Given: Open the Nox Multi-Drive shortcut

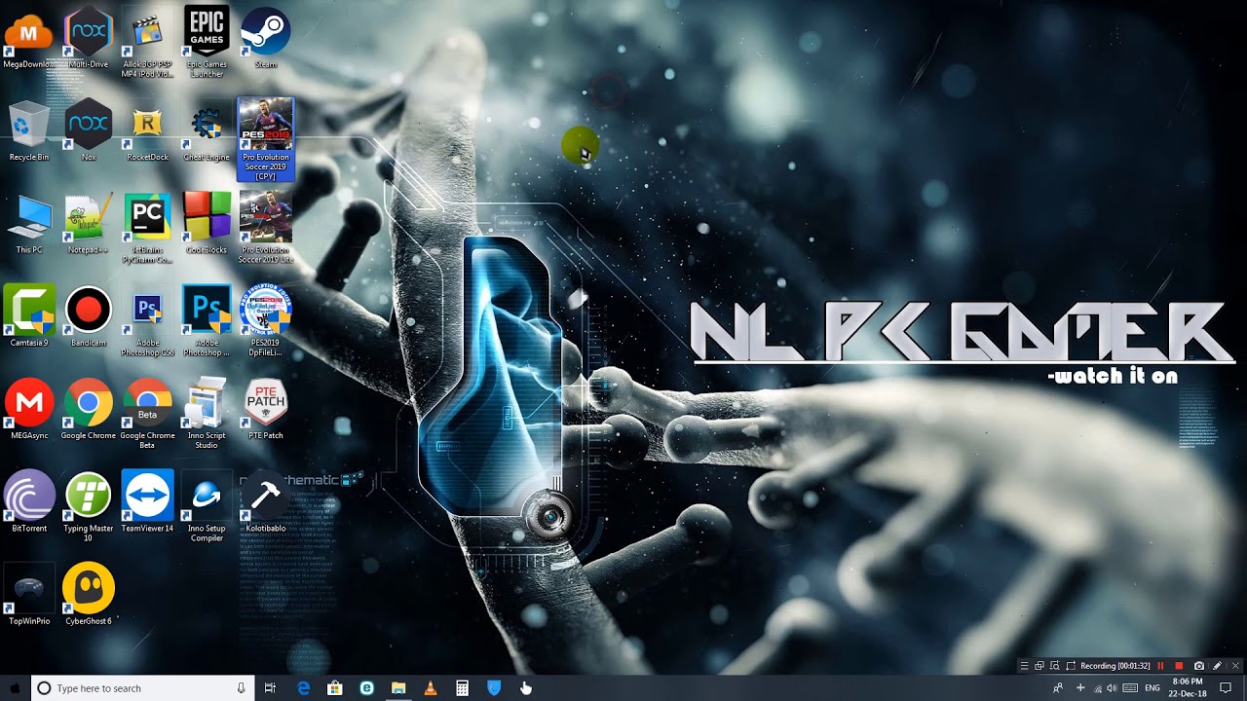Looking at the screenshot, I should (x=89, y=39).
